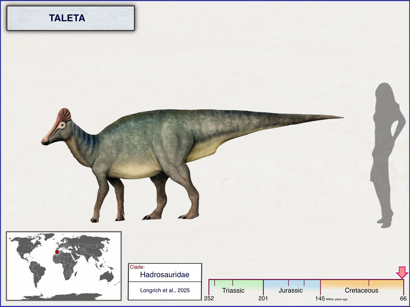Screen dimensions: 410x307
Task: Click the 201 timeline value
Action: (x=263, y=299)
